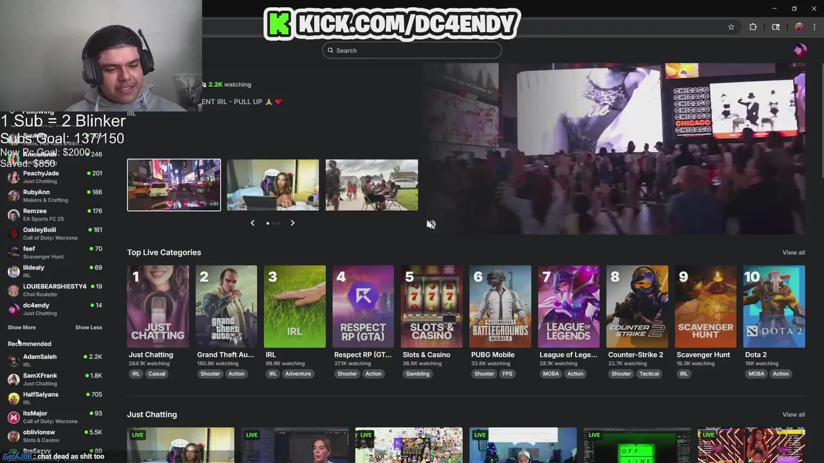
Task: Open OakleyBoiii channel in sidebar
Action: click(x=55, y=233)
